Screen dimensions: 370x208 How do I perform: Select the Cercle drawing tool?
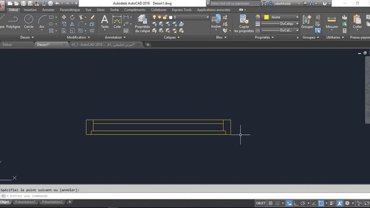click(28, 22)
